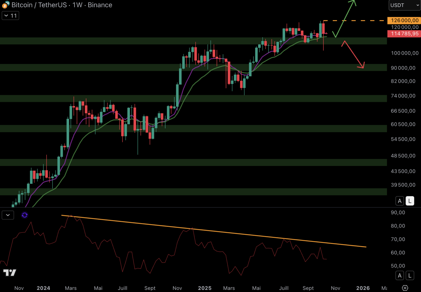Select the orange descending trendline on the oscillator

click(214, 231)
